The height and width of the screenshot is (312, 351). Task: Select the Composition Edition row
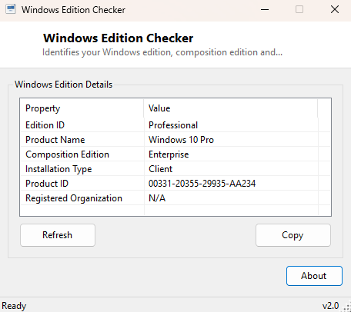pos(175,154)
